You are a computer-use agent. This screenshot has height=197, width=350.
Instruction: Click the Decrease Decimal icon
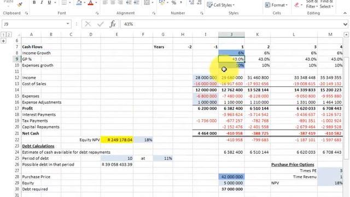(x=199, y=2)
